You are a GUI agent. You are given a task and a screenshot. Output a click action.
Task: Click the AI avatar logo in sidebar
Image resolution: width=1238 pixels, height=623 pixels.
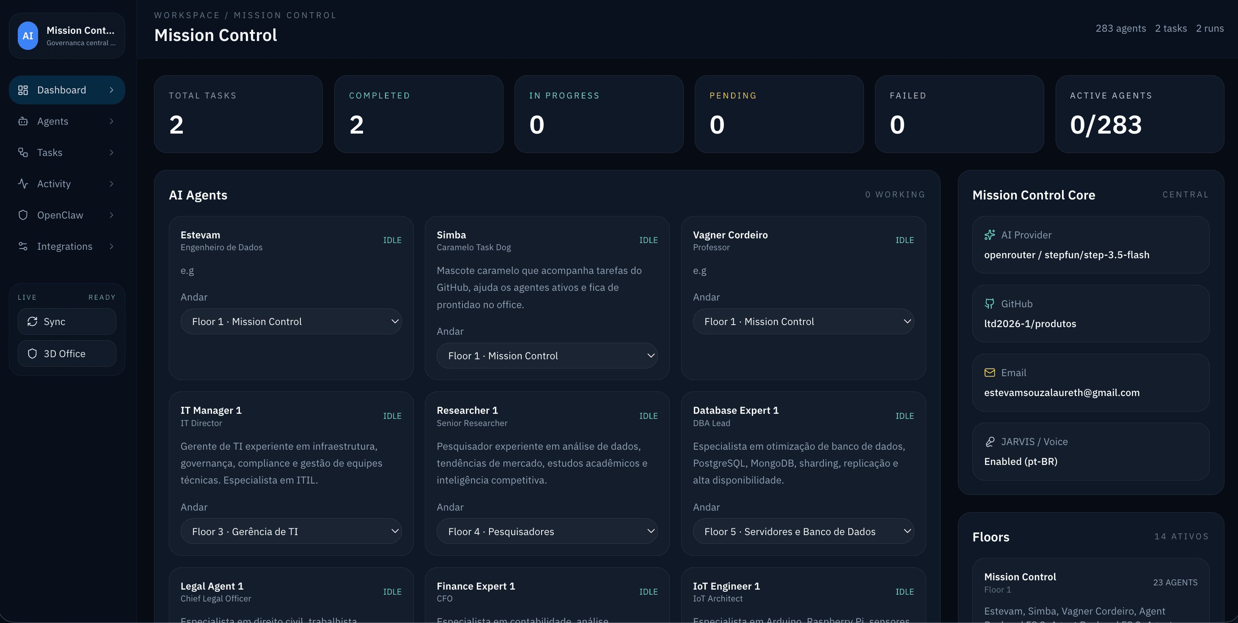coord(28,36)
